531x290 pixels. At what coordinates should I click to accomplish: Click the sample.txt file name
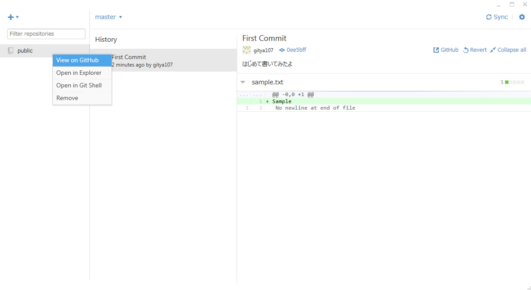click(x=267, y=82)
